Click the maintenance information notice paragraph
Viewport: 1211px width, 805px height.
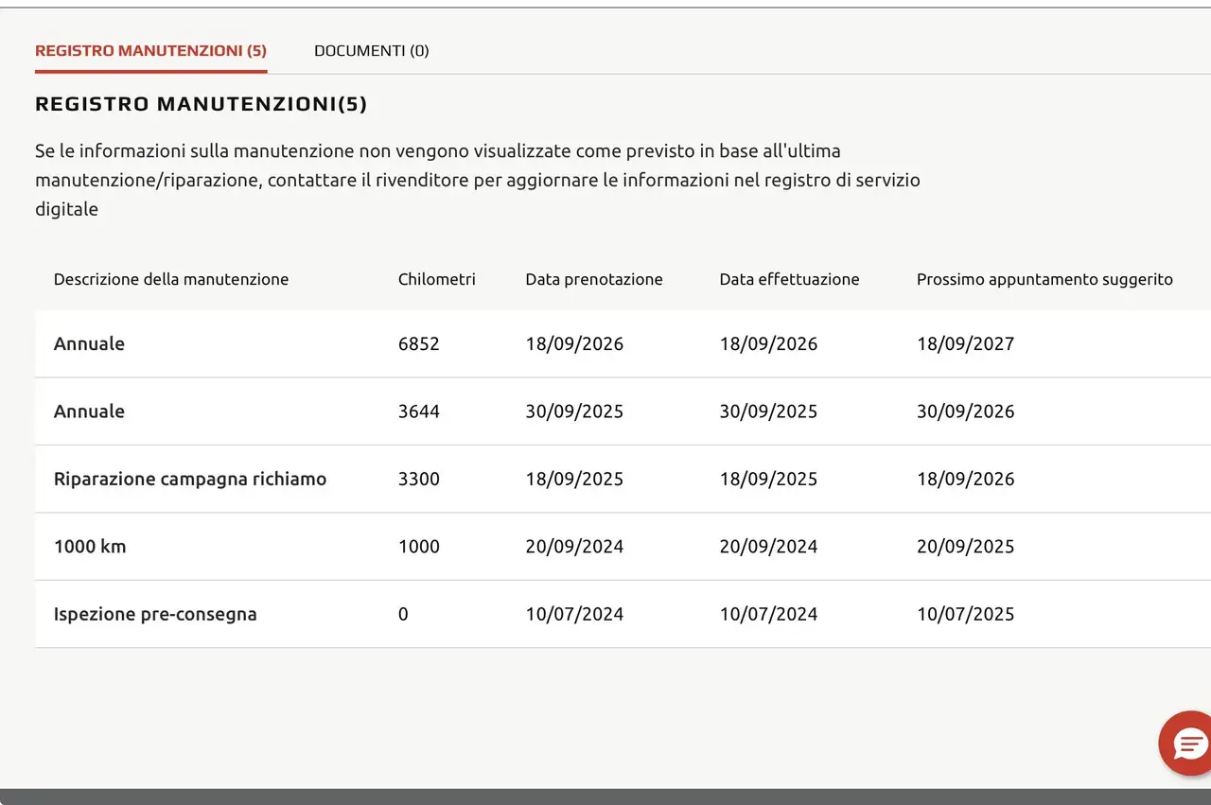[478, 180]
